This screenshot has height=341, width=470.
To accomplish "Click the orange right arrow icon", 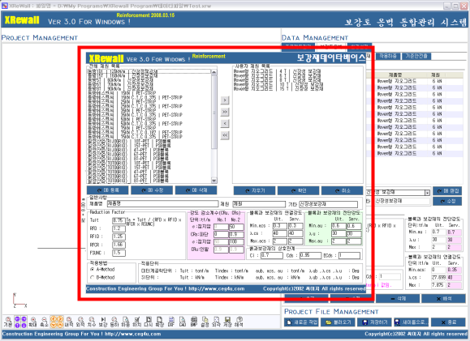I will pos(60,319).
